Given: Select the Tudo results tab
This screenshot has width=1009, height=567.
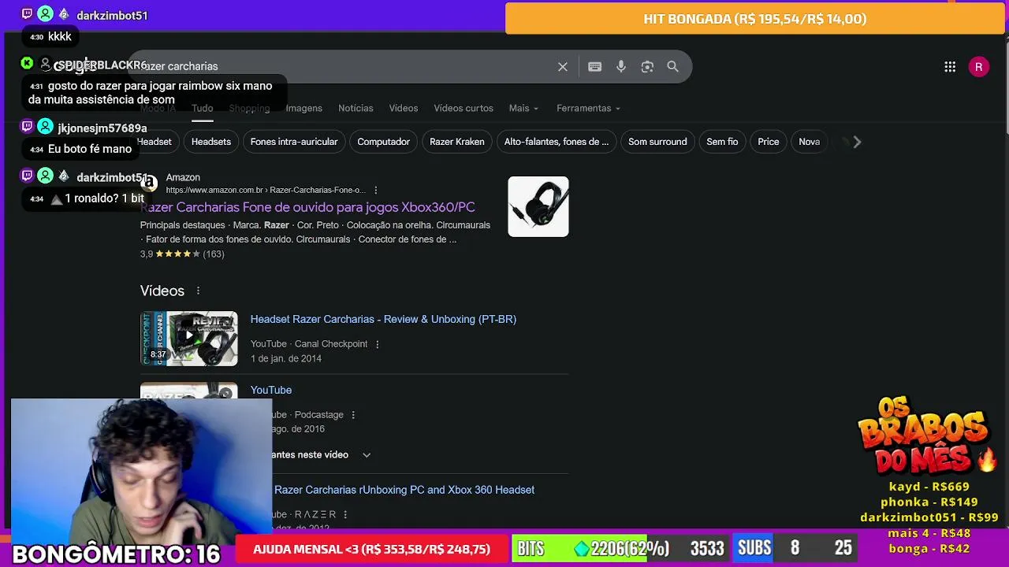Looking at the screenshot, I should (x=202, y=108).
